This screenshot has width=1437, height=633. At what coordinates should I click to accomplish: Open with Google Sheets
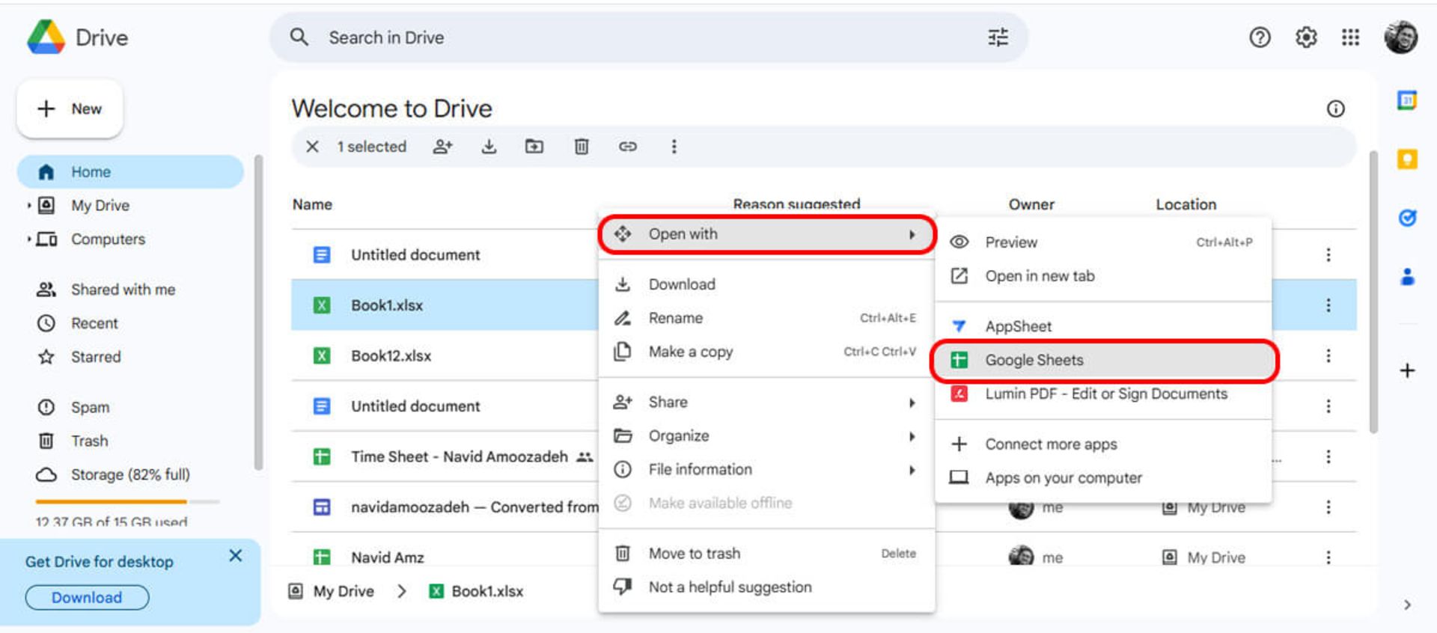1104,361
